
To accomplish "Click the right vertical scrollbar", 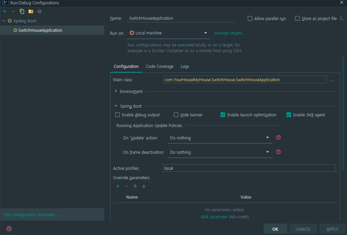I will click(x=343, y=113).
